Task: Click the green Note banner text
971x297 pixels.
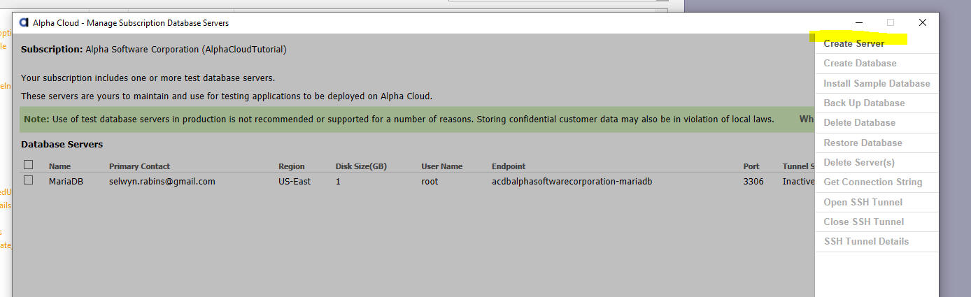Action: pyautogui.click(x=399, y=119)
